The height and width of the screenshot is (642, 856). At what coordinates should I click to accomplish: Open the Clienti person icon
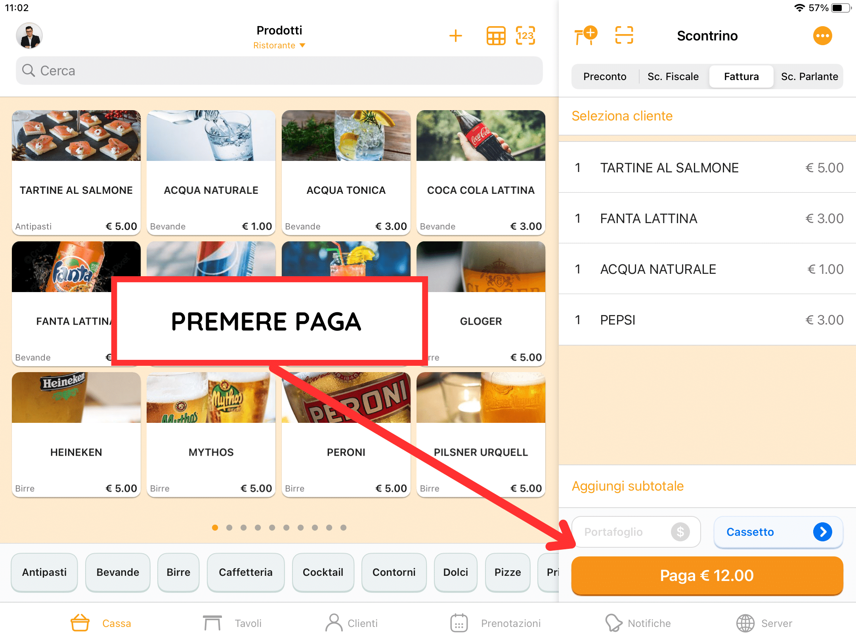point(334,623)
